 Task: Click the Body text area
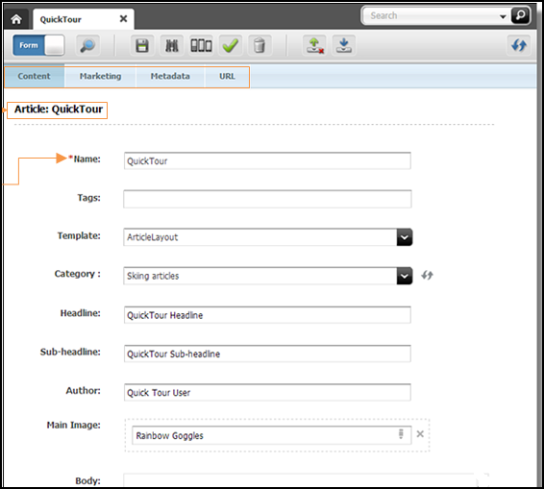click(300, 480)
